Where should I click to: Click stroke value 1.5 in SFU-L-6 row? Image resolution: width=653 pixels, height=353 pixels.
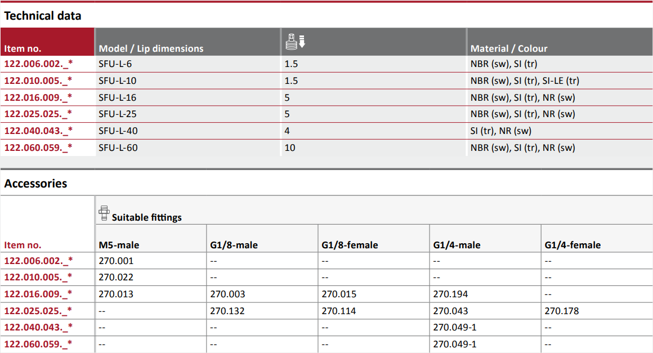click(x=291, y=64)
